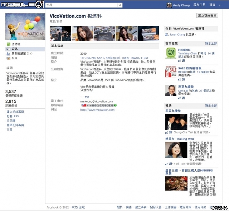Open fourth photo thumbnail of model with product
Screen dimensions: 229x211
click(x=126, y=34)
